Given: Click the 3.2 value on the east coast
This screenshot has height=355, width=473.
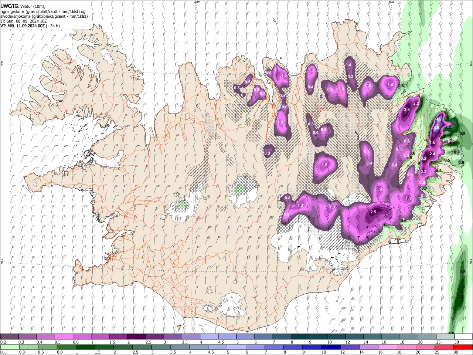Looking at the screenshot, I should (x=424, y=158).
